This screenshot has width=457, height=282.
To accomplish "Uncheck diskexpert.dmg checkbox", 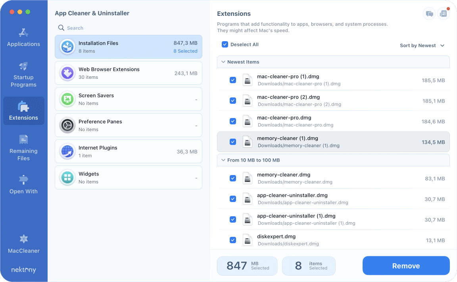I will click(x=233, y=240).
